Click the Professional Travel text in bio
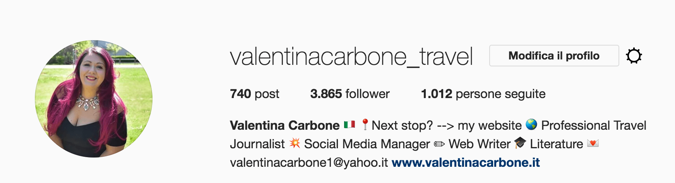 (593, 125)
